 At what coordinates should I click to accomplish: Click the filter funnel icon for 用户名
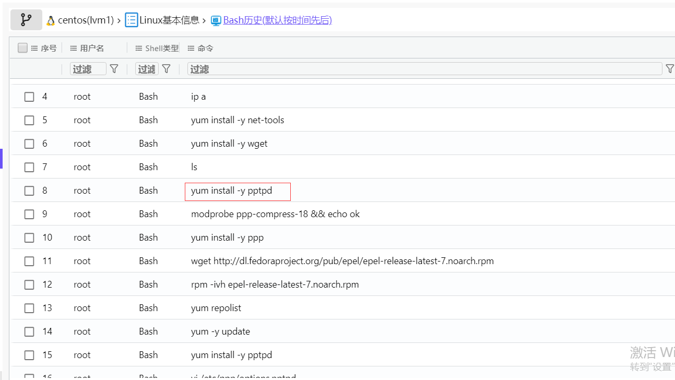pos(114,68)
